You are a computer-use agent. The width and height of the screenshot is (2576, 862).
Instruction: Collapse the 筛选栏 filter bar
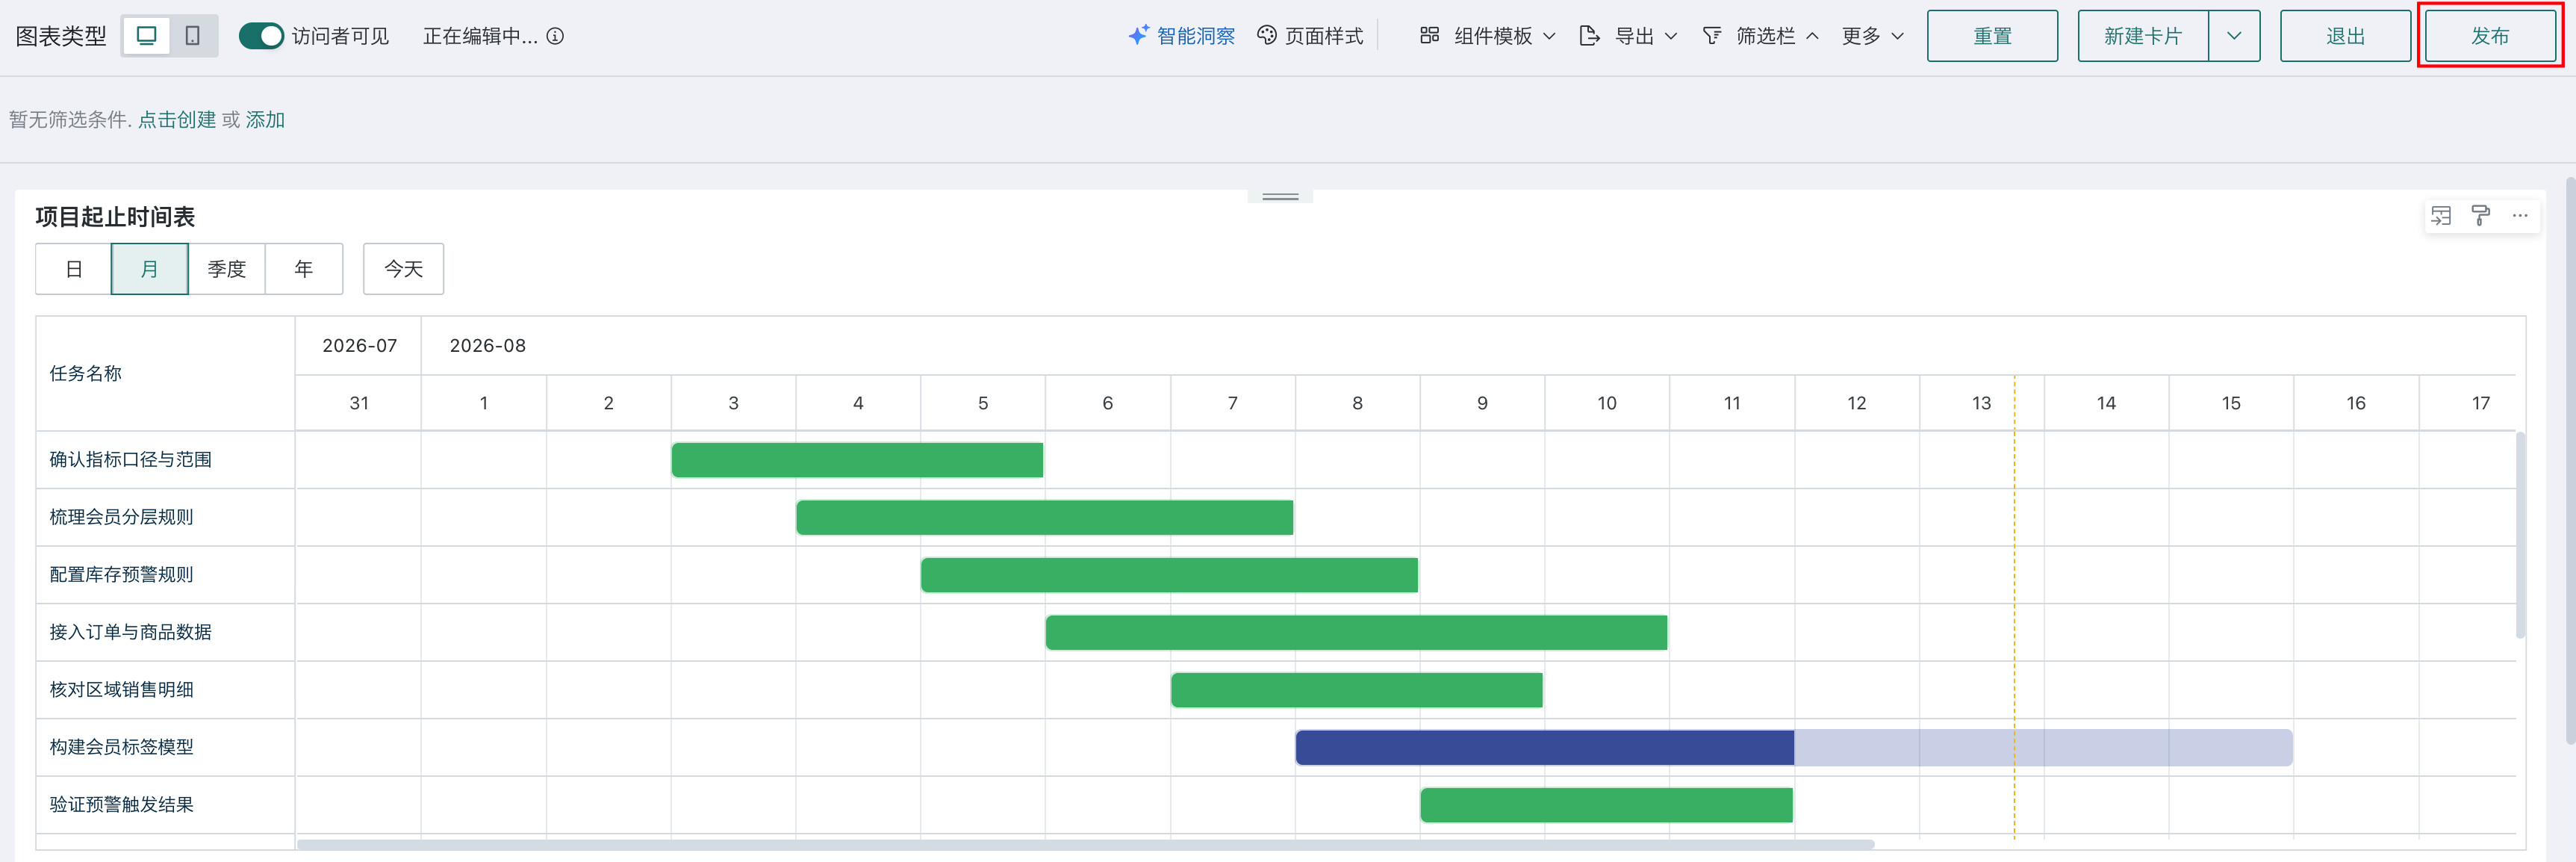(x=1761, y=36)
